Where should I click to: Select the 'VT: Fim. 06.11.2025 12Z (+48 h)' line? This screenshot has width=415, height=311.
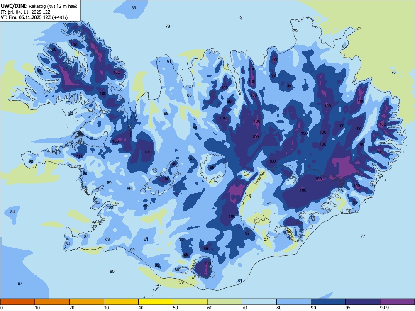coord(34,17)
